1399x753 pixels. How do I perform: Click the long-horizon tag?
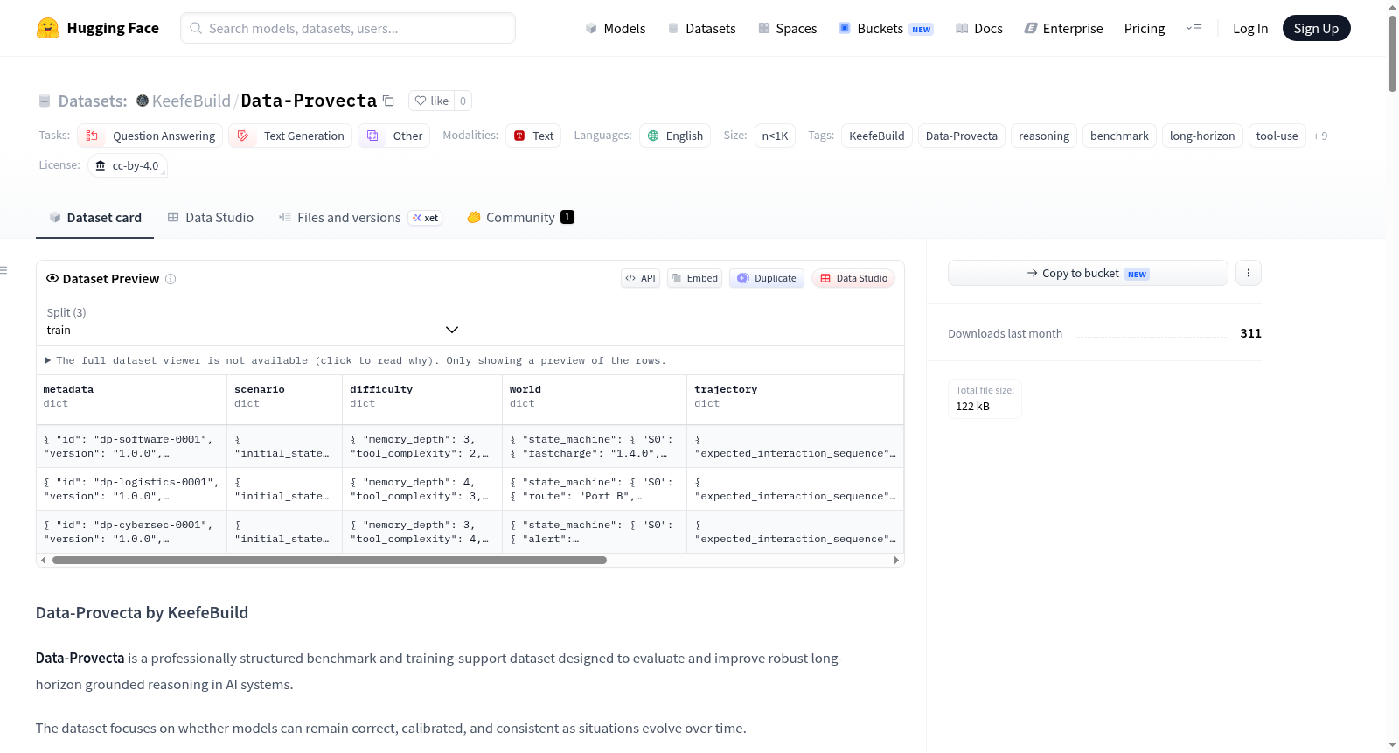(x=1202, y=136)
